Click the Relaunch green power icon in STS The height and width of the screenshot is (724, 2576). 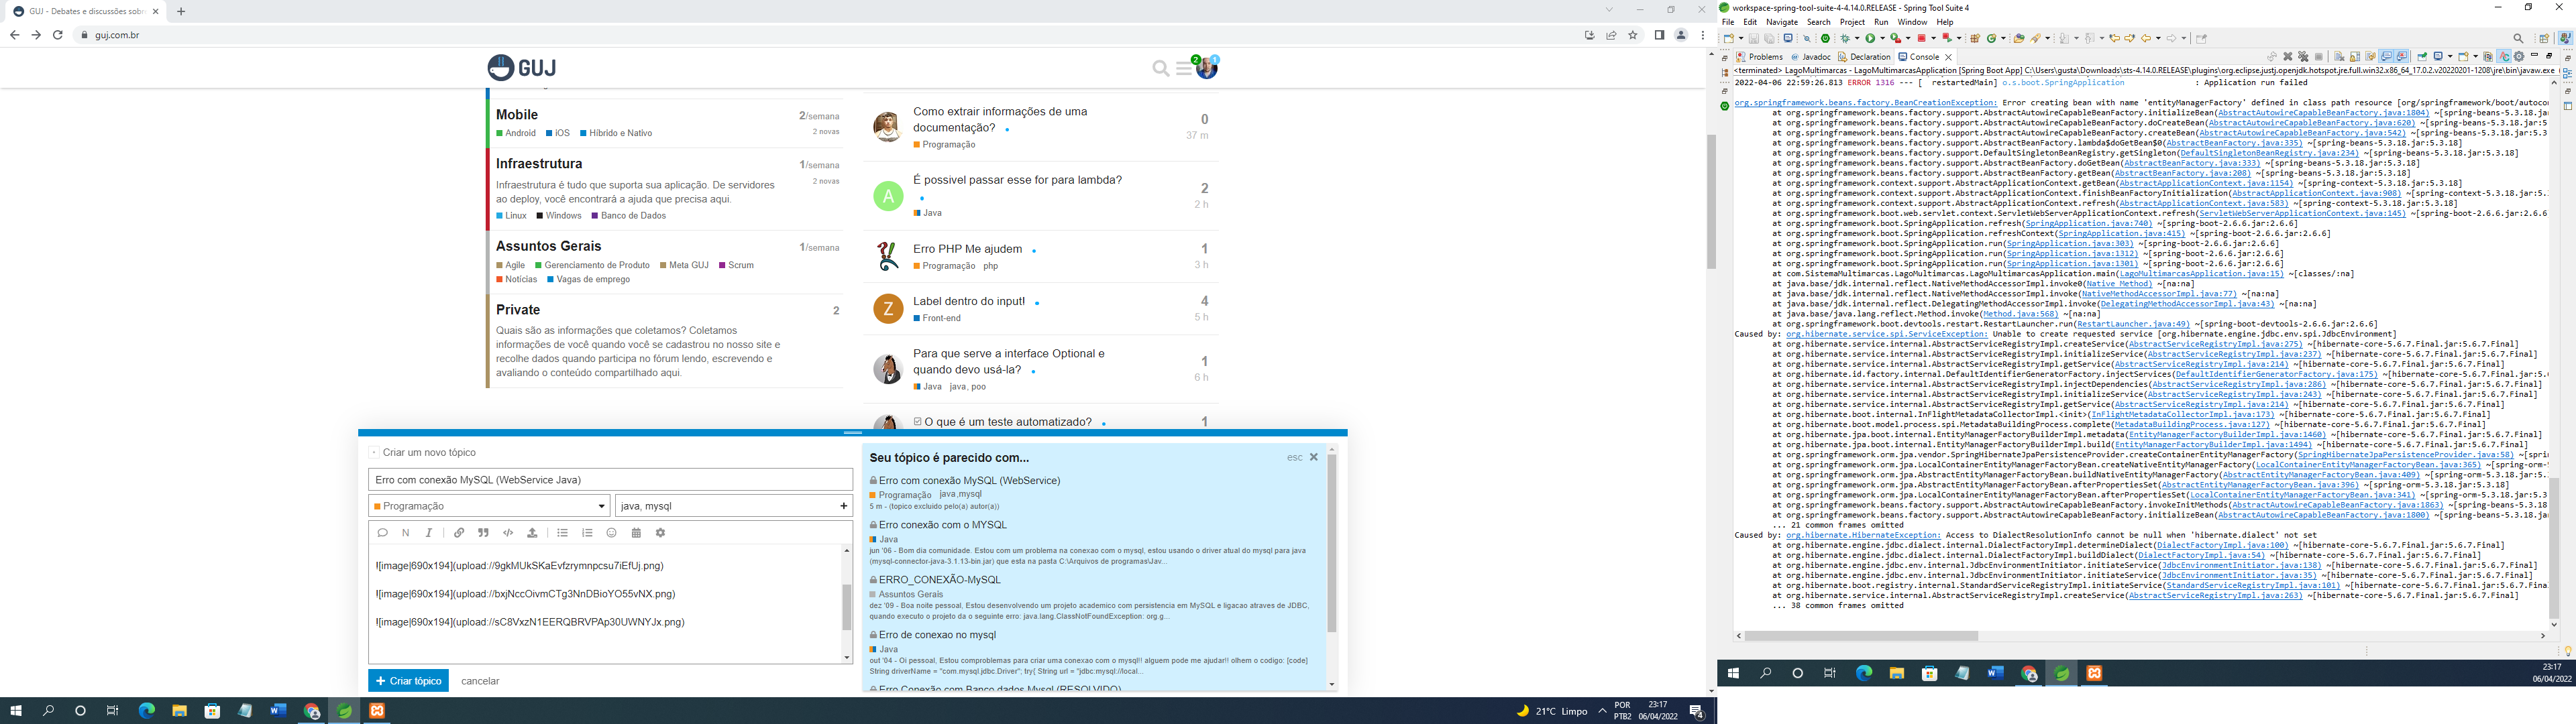point(1826,38)
